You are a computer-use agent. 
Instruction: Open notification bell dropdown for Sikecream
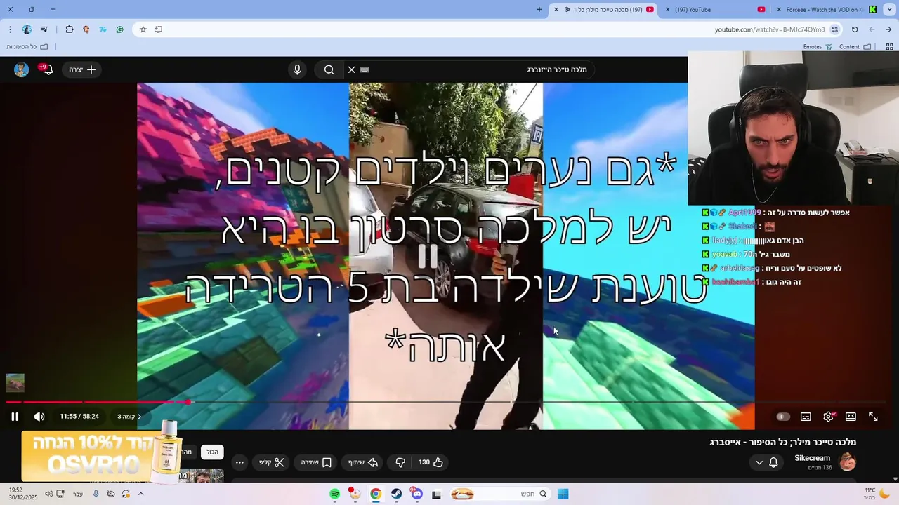[x=766, y=462]
